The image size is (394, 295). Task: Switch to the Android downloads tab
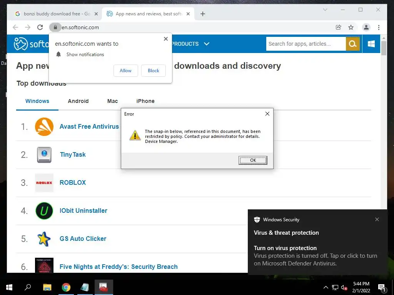(x=78, y=101)
